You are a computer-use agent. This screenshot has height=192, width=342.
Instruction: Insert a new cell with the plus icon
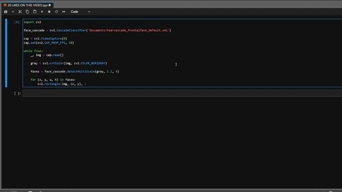(x=13, y=12)
